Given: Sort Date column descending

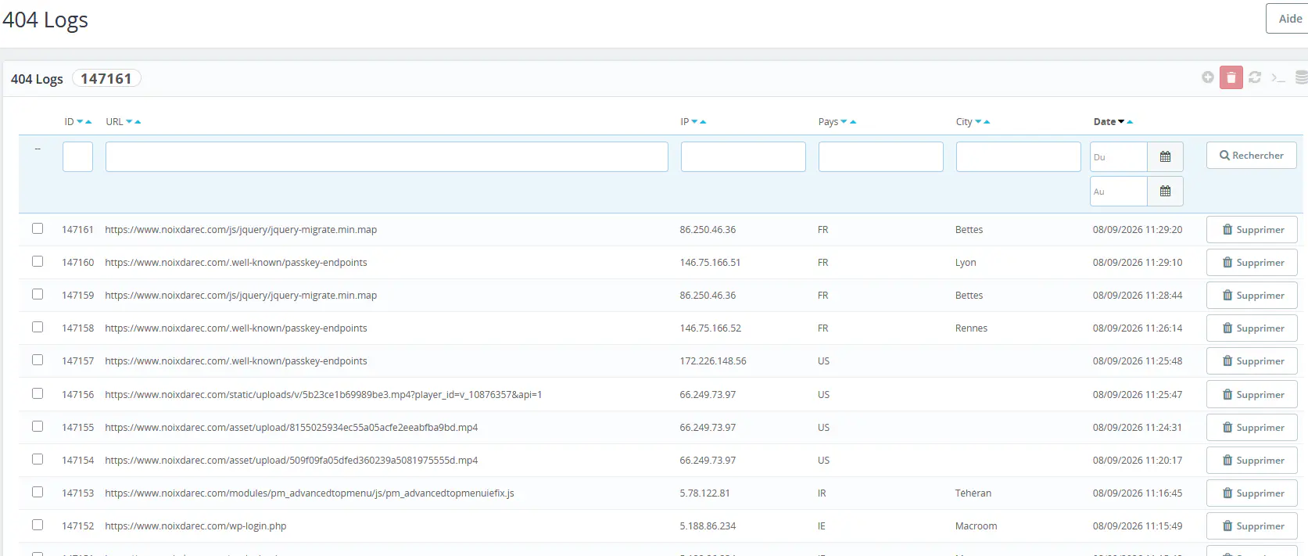Looking at the screenshot, I should pos(1121,122).
